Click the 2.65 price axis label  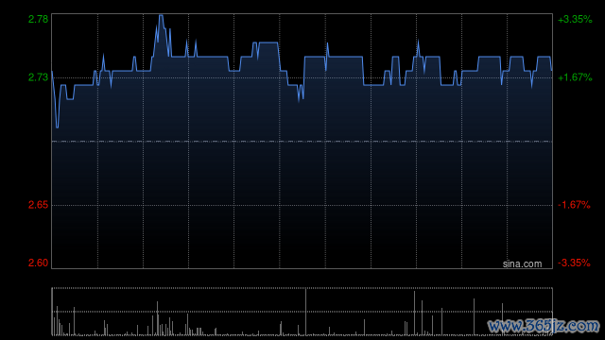coord(38,205)
